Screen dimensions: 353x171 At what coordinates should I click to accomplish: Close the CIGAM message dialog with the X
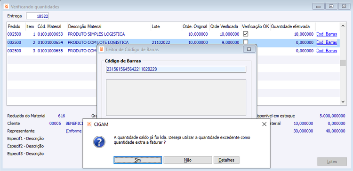point(265,124)
